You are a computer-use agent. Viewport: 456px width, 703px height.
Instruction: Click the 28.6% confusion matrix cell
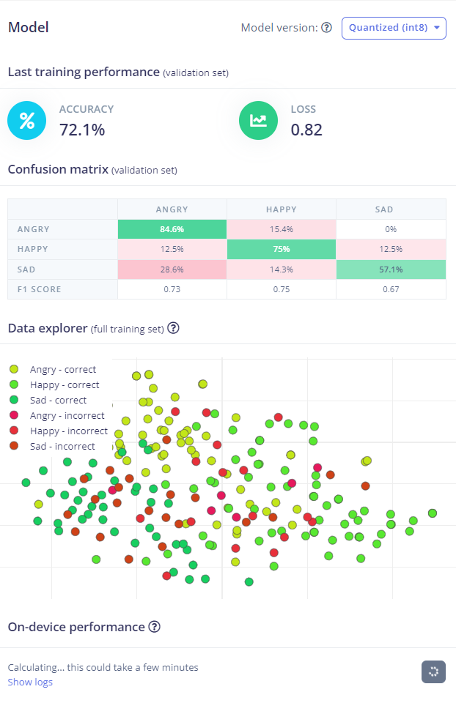click(172, 269)
